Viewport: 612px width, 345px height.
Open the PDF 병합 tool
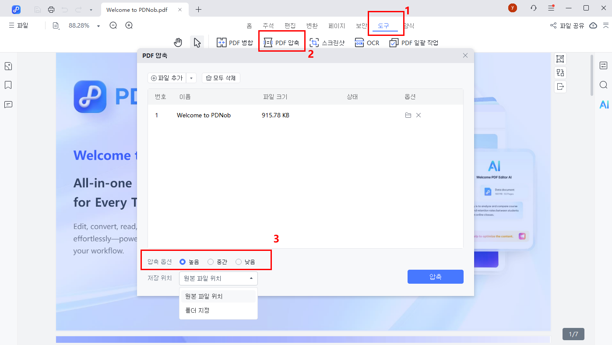click(235, 42)
